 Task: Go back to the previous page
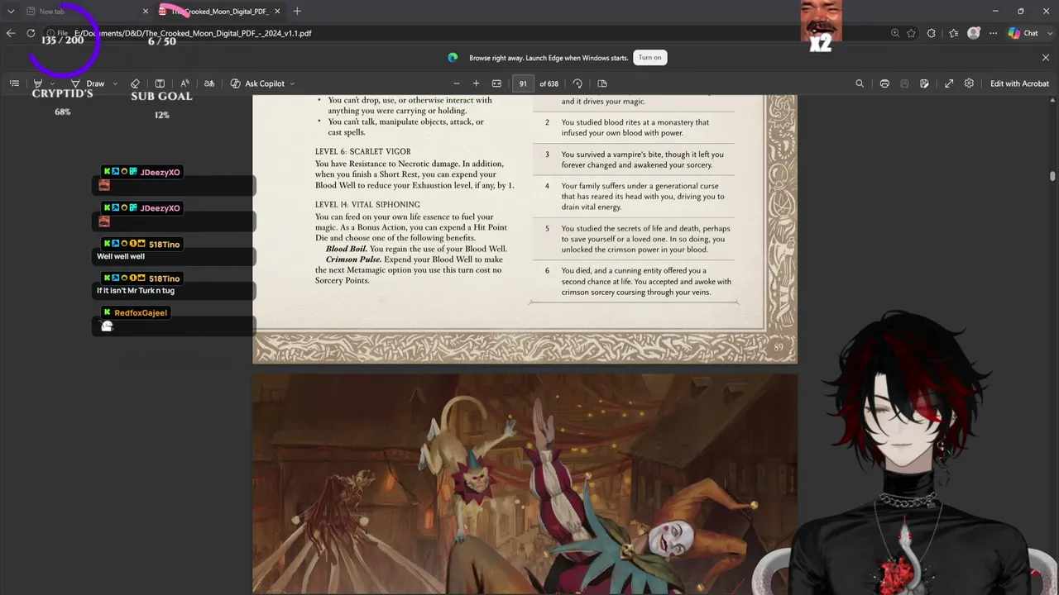pyautogui.click(x=11, y=33)
